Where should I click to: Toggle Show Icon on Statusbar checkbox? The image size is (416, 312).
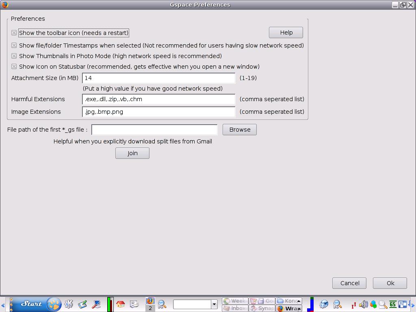14,67
